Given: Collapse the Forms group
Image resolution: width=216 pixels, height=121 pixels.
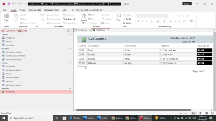Looking at the screenshot, I should click(x=70, y=63).
